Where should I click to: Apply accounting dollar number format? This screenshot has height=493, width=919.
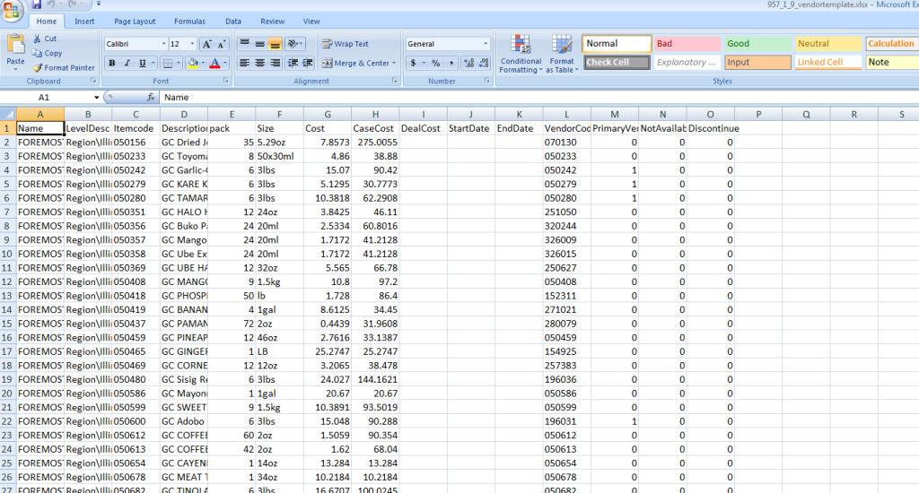pyautogui.click(x=413, y=64)
